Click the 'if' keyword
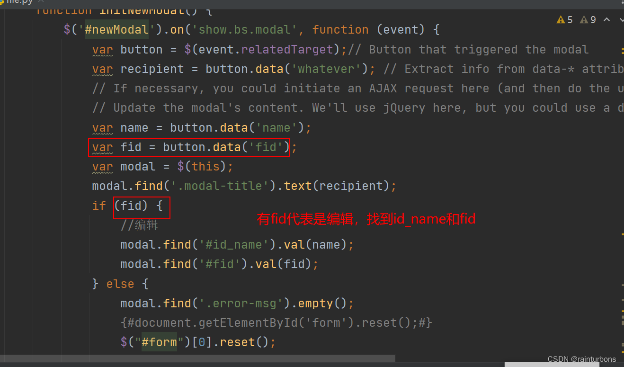The width and height of the screenshot is (624, 367). tap(99, 206)
